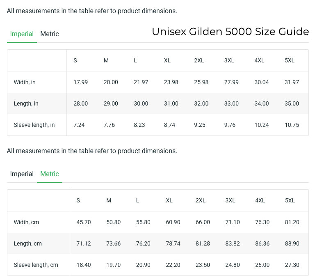Click the 'Width, cm' row label

pos(26,222)
